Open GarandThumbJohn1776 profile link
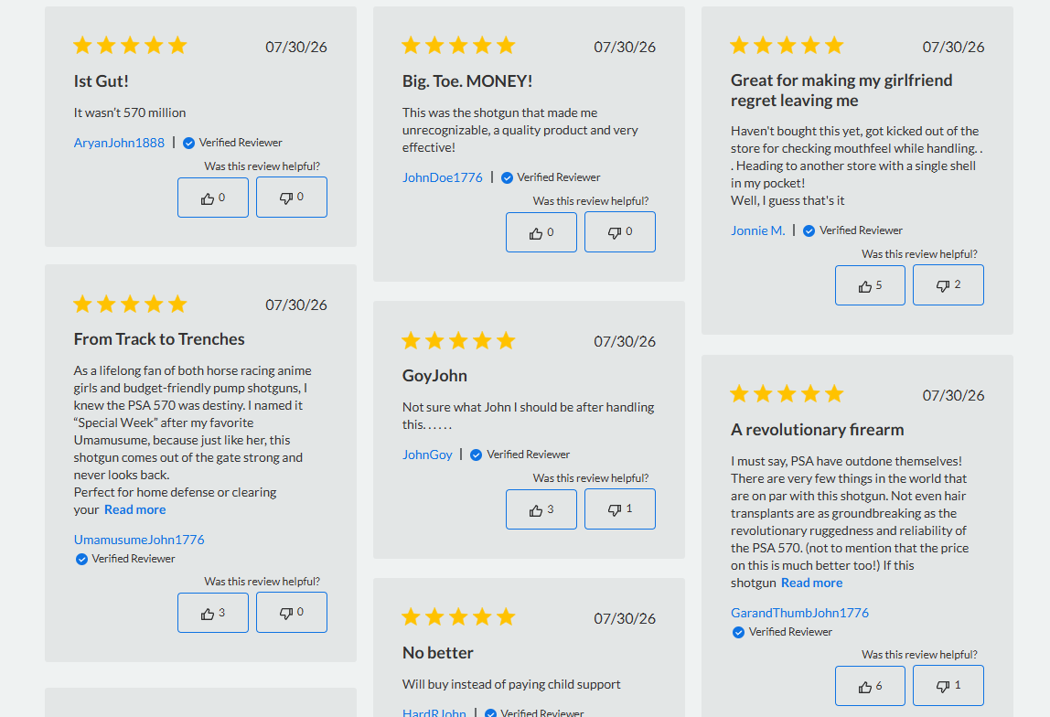Image resolution: width=1050 pixels, height=717 pixels. point(799,613)
